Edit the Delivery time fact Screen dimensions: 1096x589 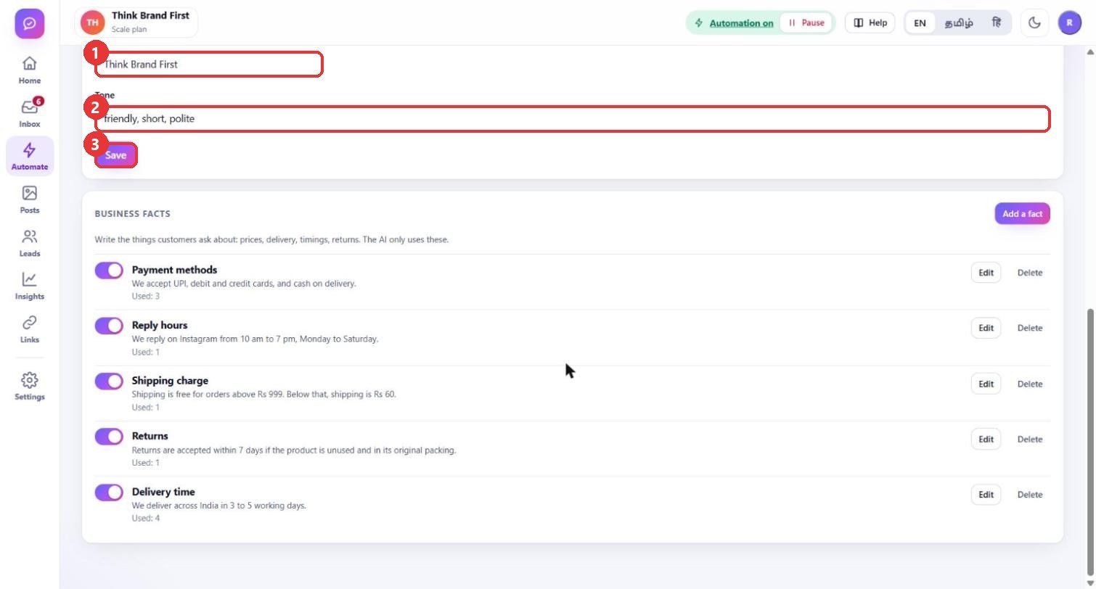click(x=986, y=495)
